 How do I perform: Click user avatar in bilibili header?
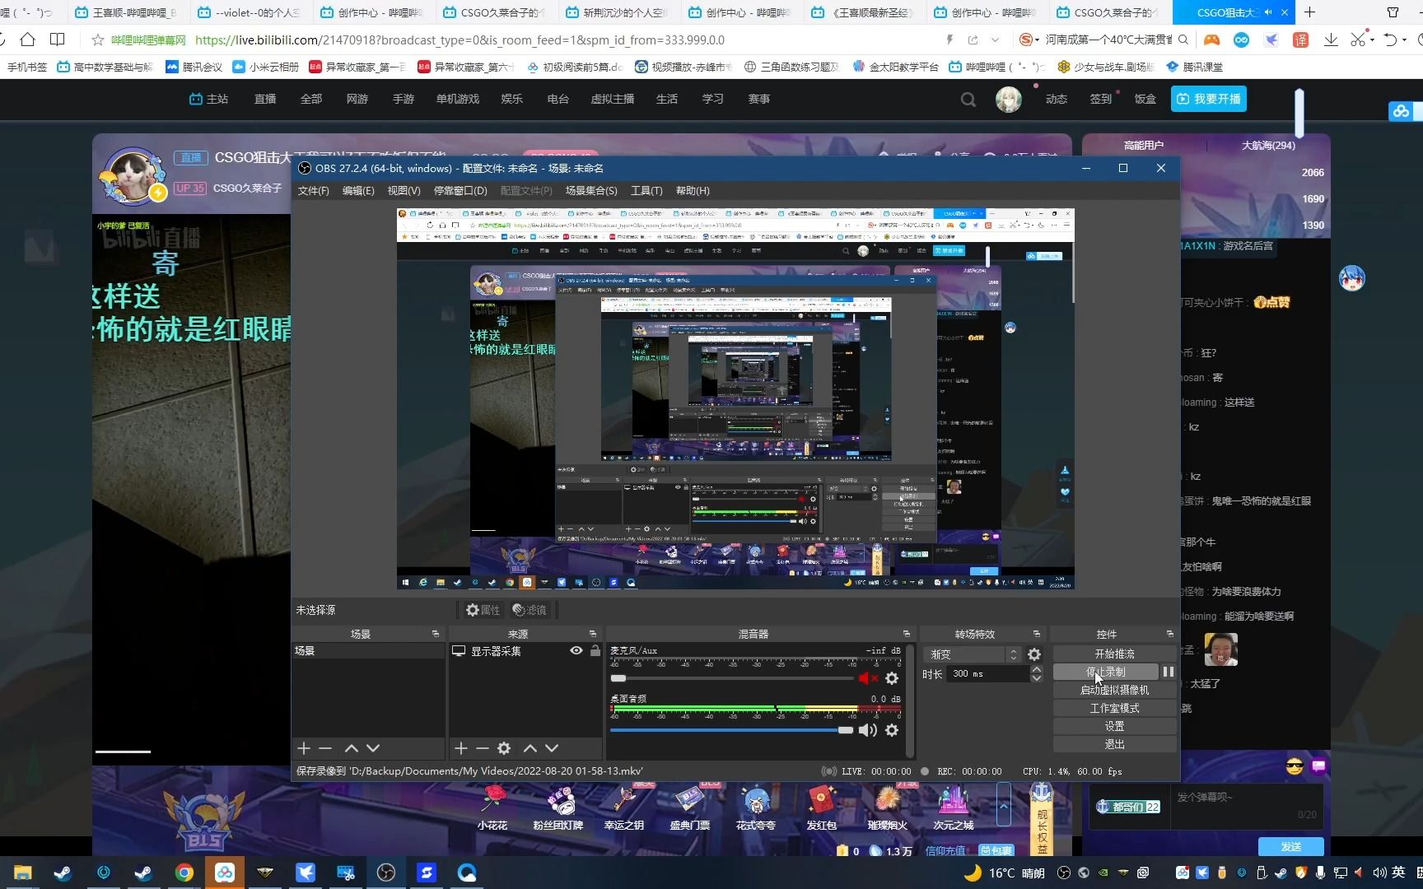point(1009,100)
